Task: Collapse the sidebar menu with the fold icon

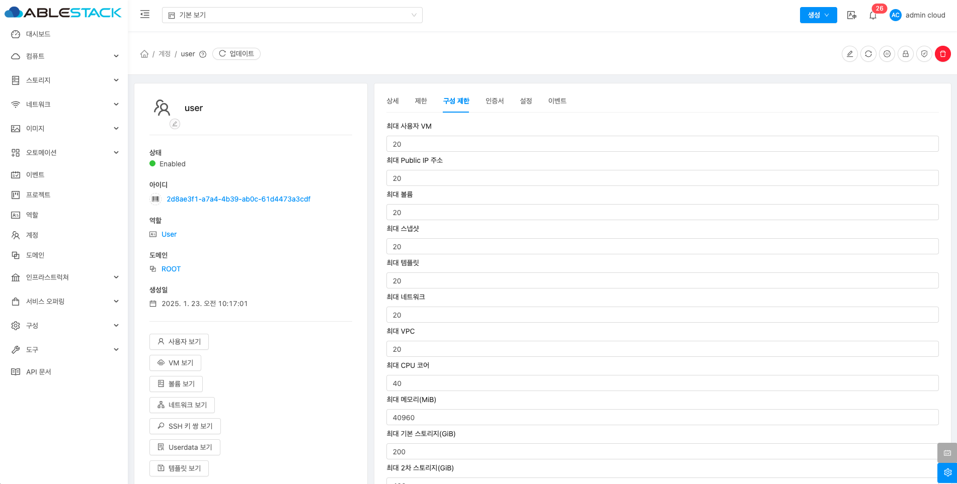Action: (x=145, y=15)
